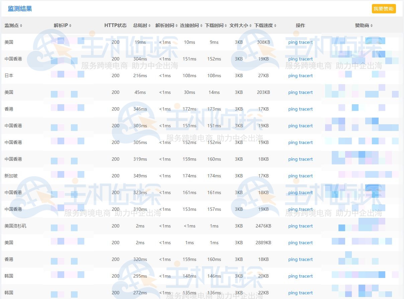Screen dimensions: 404x299
Task: Run ping for the first 美国 node
Action: pyautogui.click(x=292, y=42)
